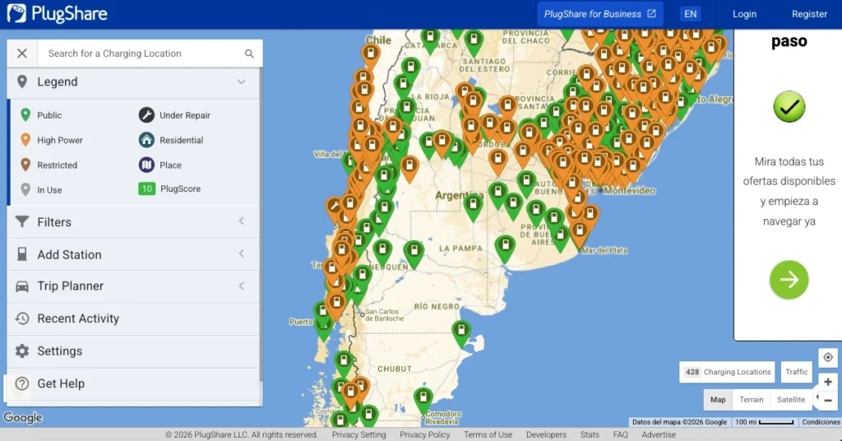Click the Place map icon

coord(146,165)
